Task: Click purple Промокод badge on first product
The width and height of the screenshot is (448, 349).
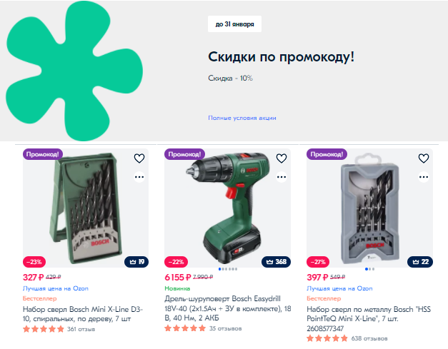Action: point(43,154)
